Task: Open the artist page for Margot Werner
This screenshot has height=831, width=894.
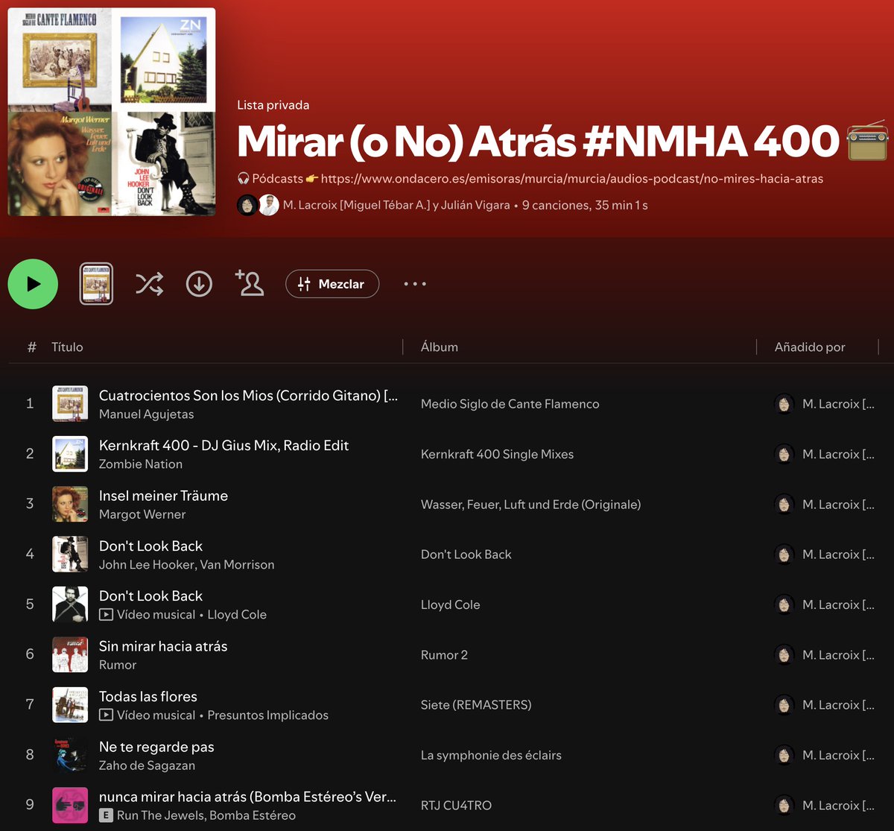Action: pyautogui.click(x=142, y=514)
